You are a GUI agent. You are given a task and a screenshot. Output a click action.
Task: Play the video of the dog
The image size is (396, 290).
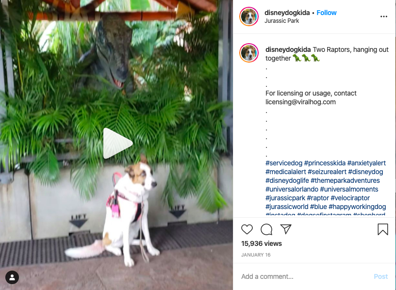(118, 144)
